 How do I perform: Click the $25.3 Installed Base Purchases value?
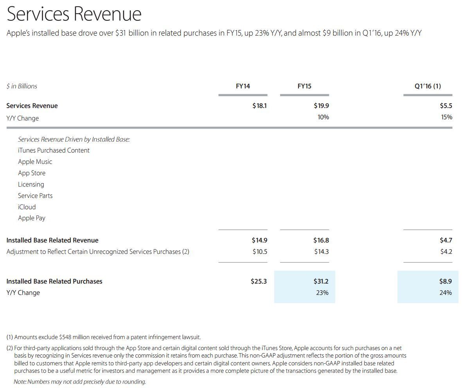259,281
